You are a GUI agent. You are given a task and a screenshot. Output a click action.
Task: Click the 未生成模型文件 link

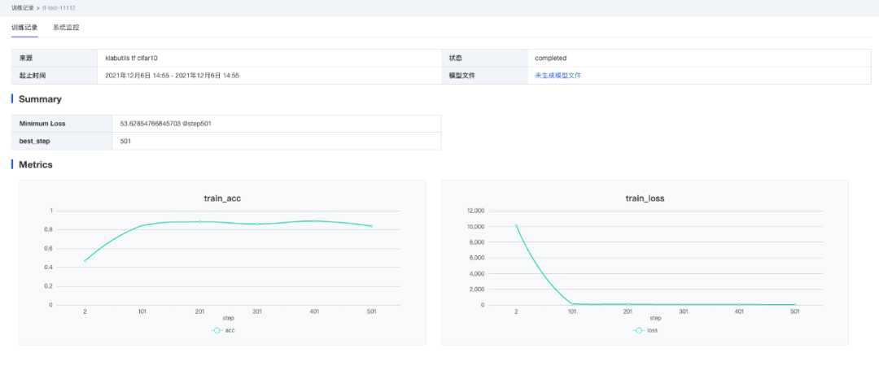558,75
